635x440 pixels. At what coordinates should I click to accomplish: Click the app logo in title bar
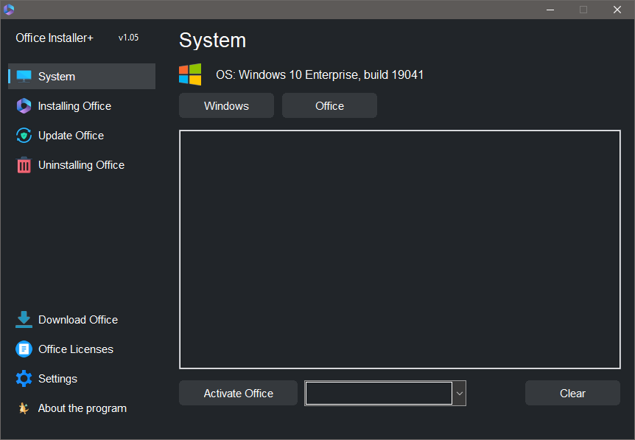click(x=9, y=10)
